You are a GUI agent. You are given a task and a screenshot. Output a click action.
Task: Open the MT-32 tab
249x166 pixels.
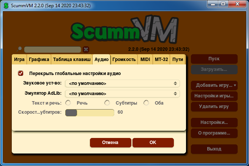(161, 60)
